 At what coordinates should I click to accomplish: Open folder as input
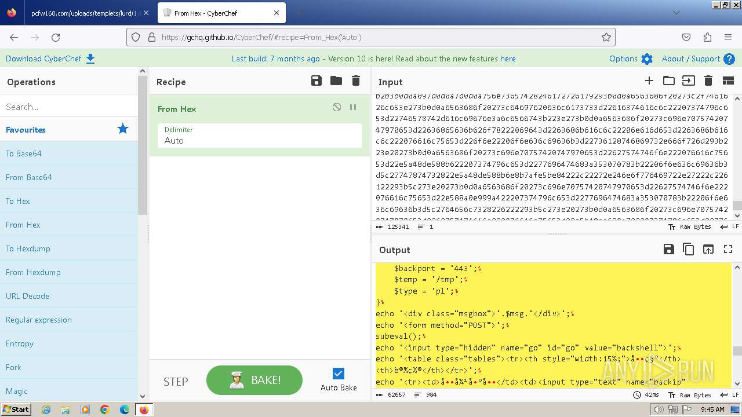click(669, 81)
